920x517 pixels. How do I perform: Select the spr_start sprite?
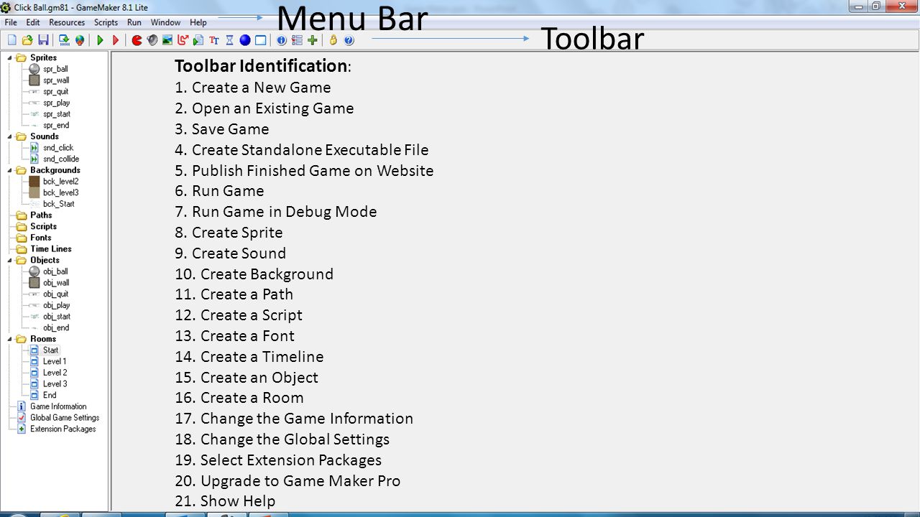57,114
